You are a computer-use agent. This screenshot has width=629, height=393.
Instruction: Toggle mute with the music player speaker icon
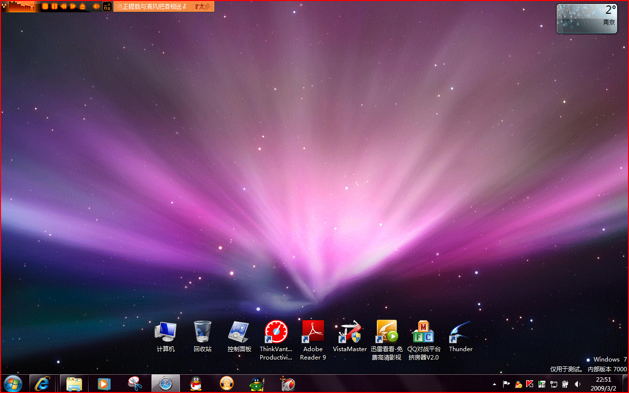(x=96, y=6)
